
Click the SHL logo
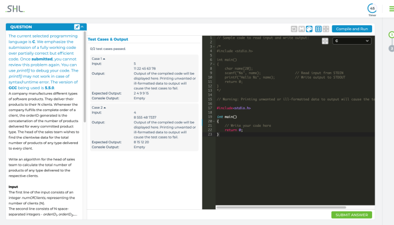15,9
